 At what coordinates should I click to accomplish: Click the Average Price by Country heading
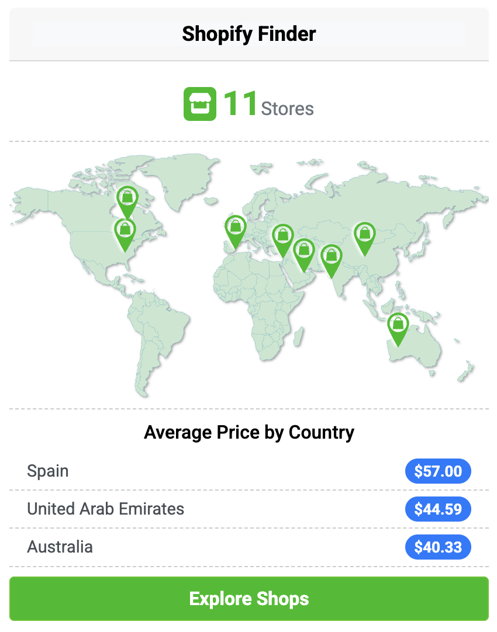[x=249, y=432]
